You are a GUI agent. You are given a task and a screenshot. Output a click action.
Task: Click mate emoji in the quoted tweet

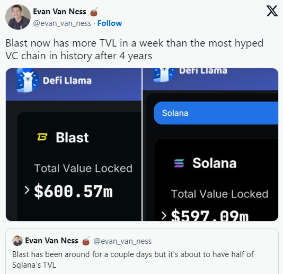pyautogui.click(x=86, y=241)
